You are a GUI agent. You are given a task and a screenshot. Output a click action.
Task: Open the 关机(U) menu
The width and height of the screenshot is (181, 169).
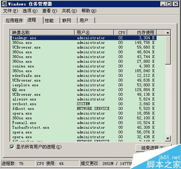69,11
